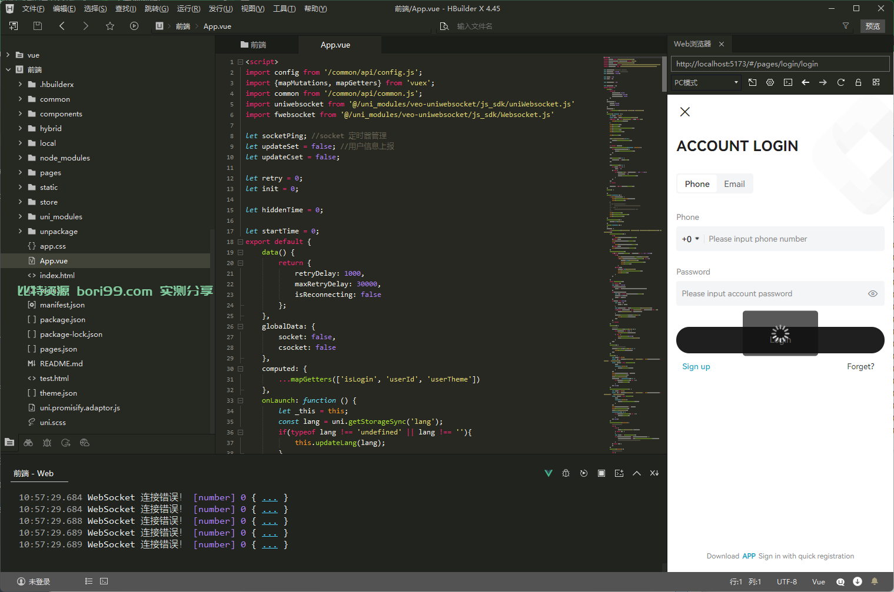Click the Forget? link
The width and height of the screenshot is (894, 592).
860,366
